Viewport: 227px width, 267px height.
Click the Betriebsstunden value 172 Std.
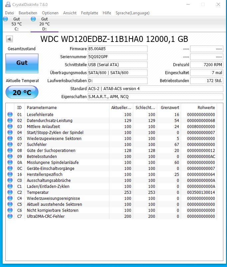point(207,81)
